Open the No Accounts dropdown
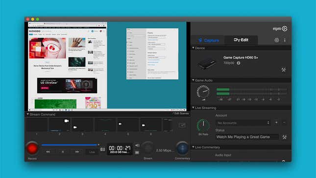 [243, 123]
